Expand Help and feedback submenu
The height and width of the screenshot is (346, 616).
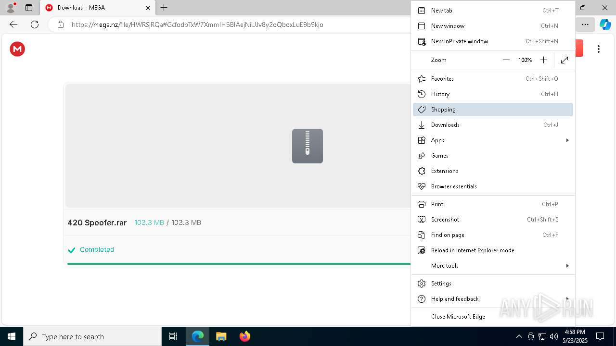click(493, 299)
